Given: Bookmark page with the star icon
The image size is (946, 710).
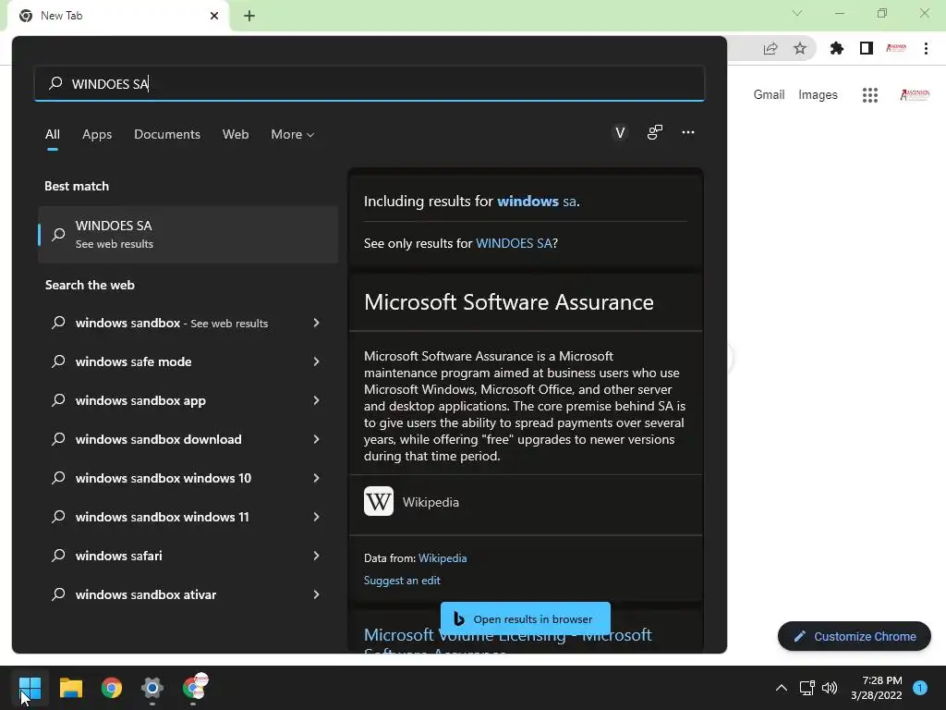Looking at the screenshot, I should [800, 48].
